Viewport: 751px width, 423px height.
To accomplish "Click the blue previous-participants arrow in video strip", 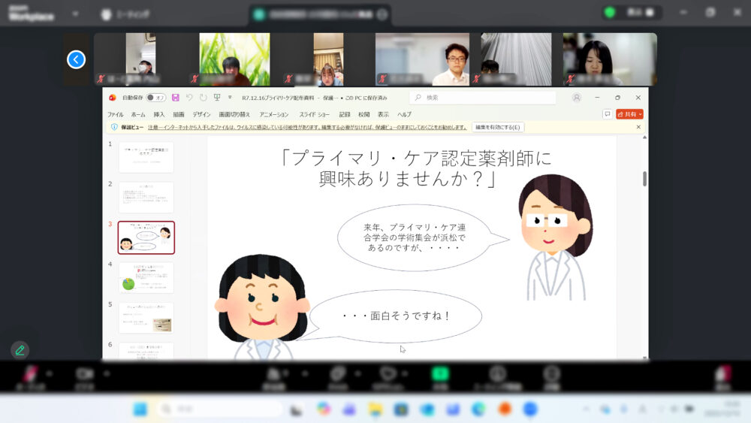I will click(76, 59).
